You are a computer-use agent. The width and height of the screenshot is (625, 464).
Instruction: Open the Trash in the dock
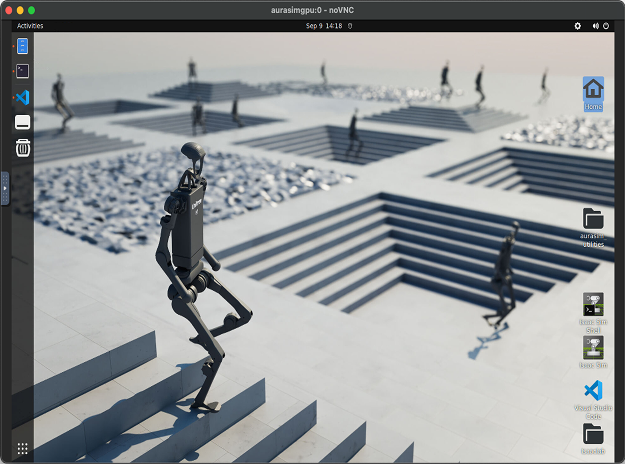coord(23,148)
